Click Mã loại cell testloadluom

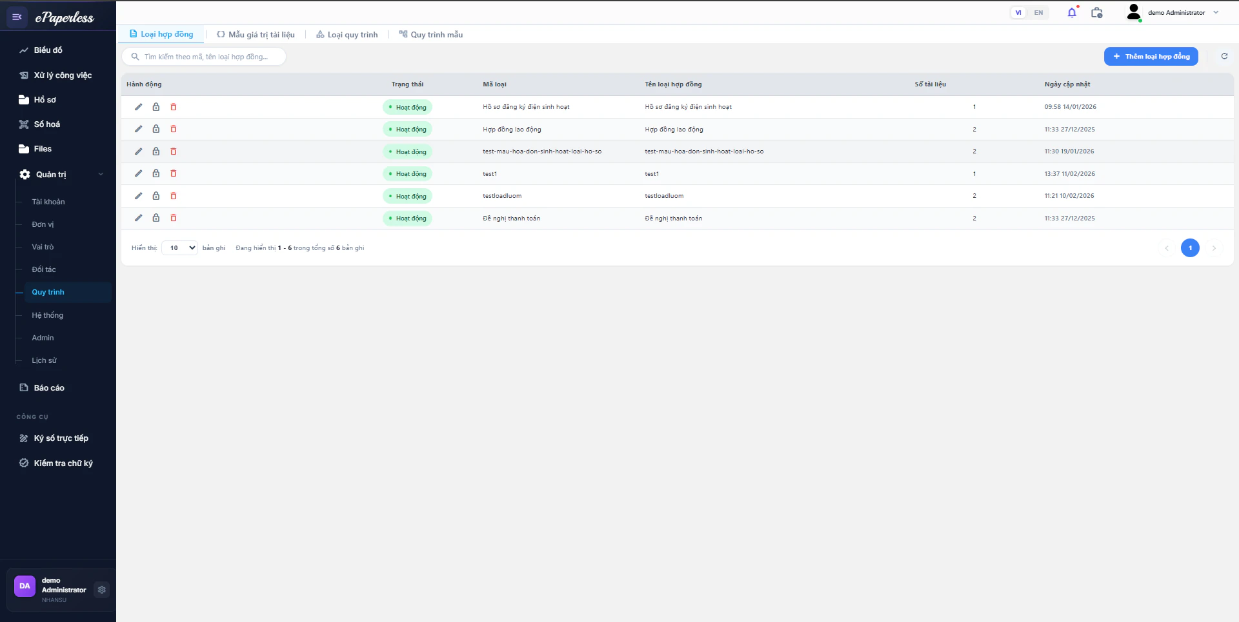coord(502,196)
